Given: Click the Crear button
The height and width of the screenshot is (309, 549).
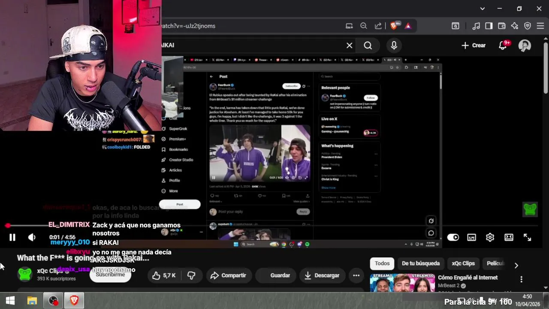Looking at the screenshot, I should [x=474, y=45].
